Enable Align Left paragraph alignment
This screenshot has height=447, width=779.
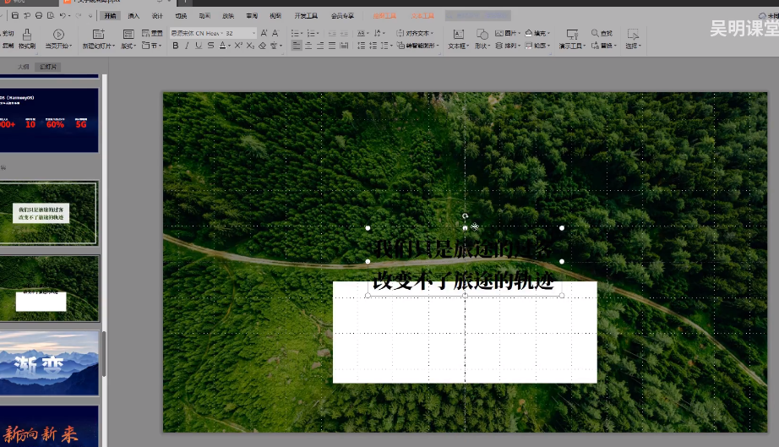coord(297,46)
